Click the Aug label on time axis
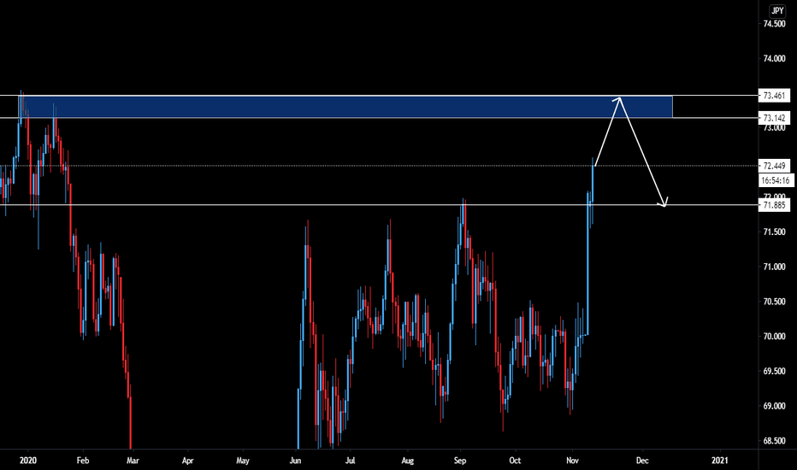The image size is (797, 470). coord(408,461)
